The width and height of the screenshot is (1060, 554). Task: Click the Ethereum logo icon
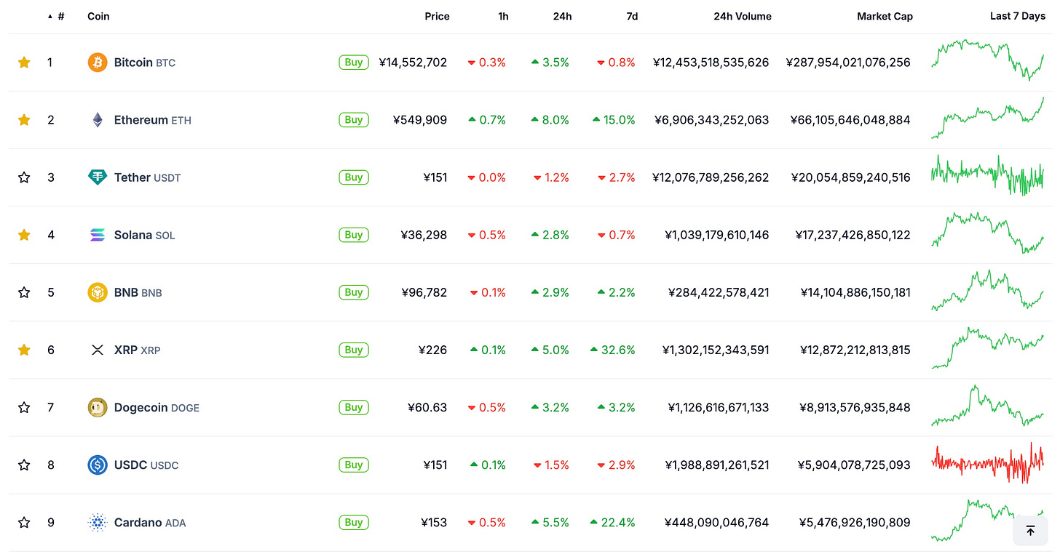coord(98,120)
